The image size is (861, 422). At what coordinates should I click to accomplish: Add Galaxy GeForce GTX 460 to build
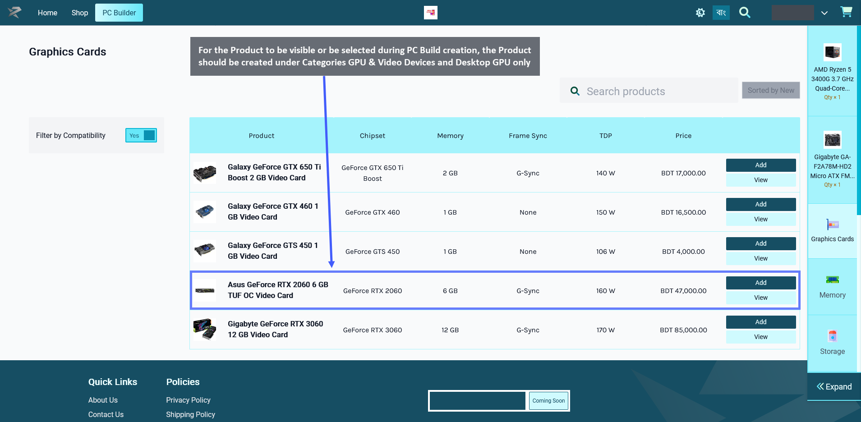[x=761, y=204]
